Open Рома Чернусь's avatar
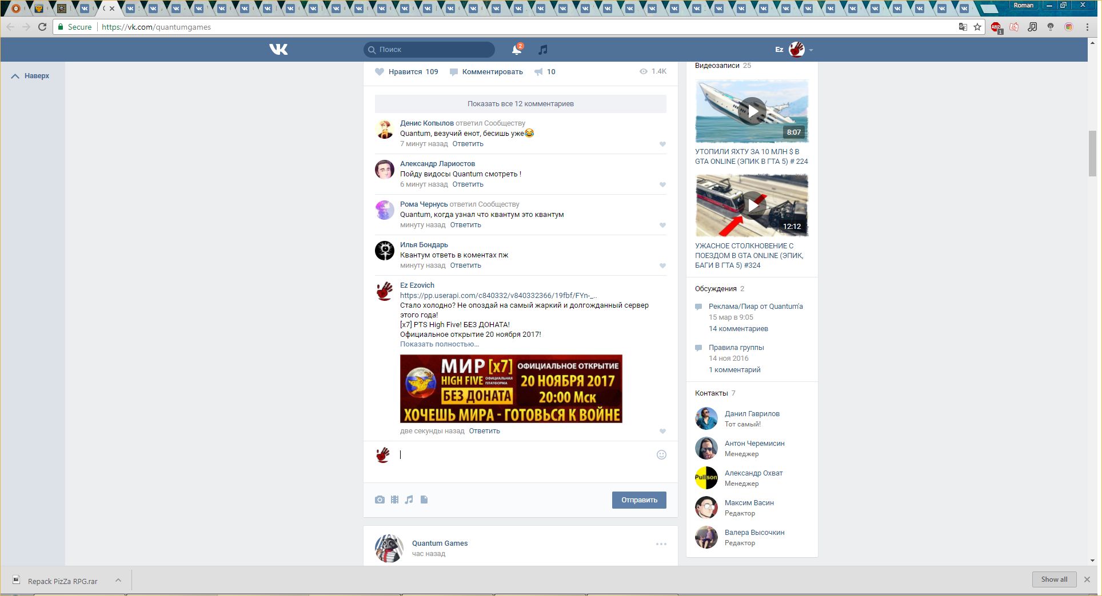This screenshot has width=1102, height=596. tap(385, 210)
